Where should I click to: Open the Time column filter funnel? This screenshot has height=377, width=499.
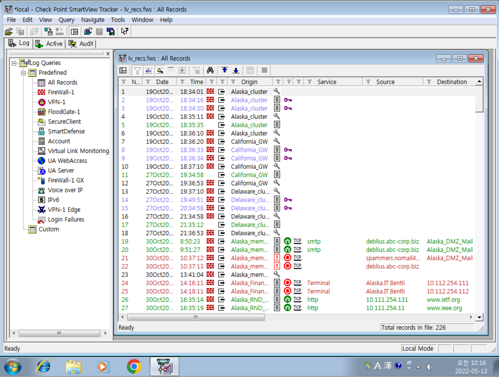click(x=182, y=82)
